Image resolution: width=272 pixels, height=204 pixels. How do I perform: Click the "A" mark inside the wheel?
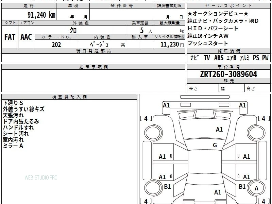(x=256, y=188)
